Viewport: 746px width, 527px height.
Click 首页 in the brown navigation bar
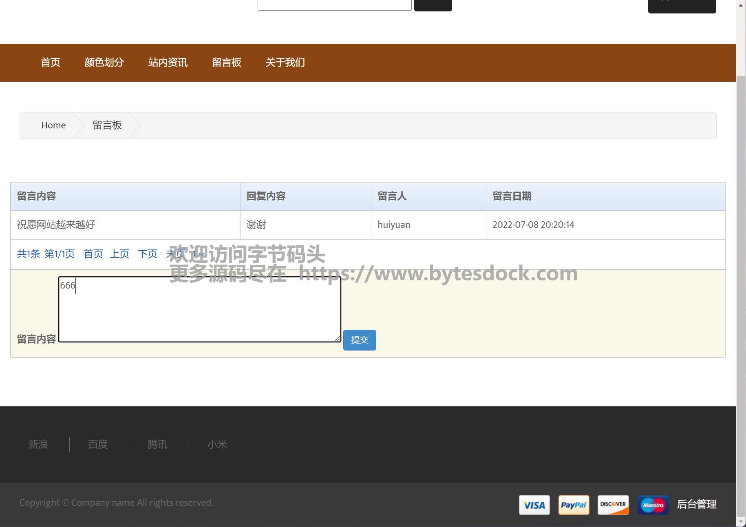(x=51, y=63)
